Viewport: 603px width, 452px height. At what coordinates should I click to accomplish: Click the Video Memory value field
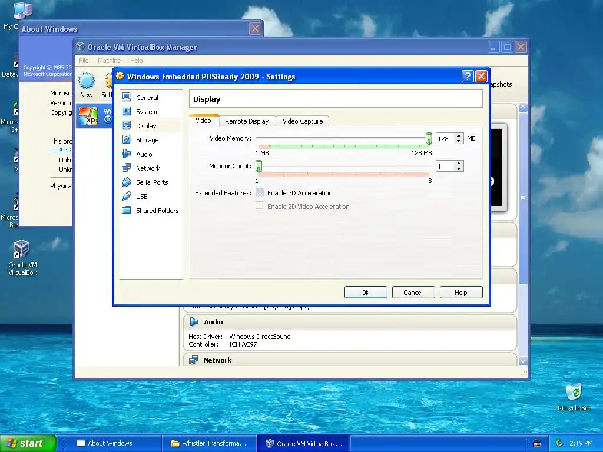pyautogui.click(x=445, y=139)
